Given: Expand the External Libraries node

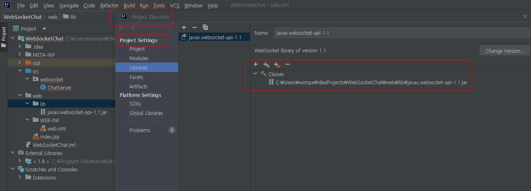Looking at the screenshot, I should click(x=14, y=153).
